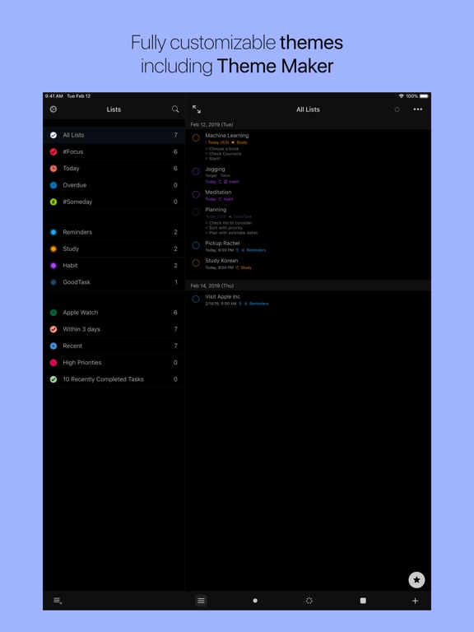Open Apple Watch smart list
The height and width of the screenshot is (632, 474).
[114, 313]
